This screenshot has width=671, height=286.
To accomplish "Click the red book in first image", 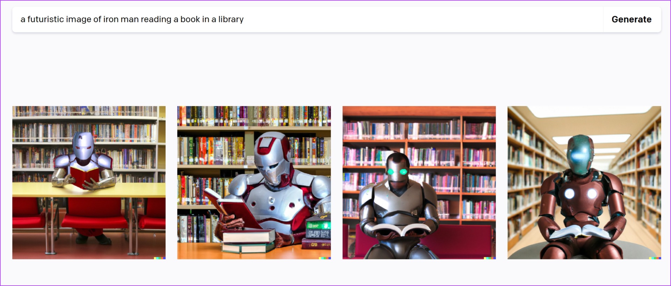I will pyautogui.click(x=84, y=177).
